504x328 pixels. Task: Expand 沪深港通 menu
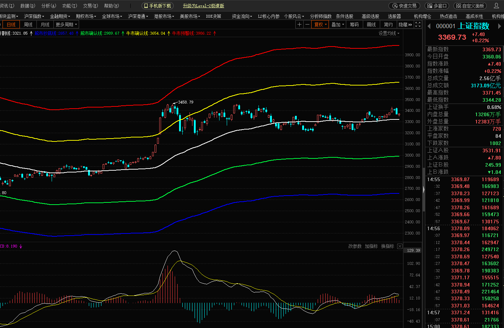pos(138,16)
